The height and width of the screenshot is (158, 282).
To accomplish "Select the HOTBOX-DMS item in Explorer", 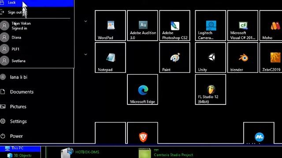I will click(80, 152).
